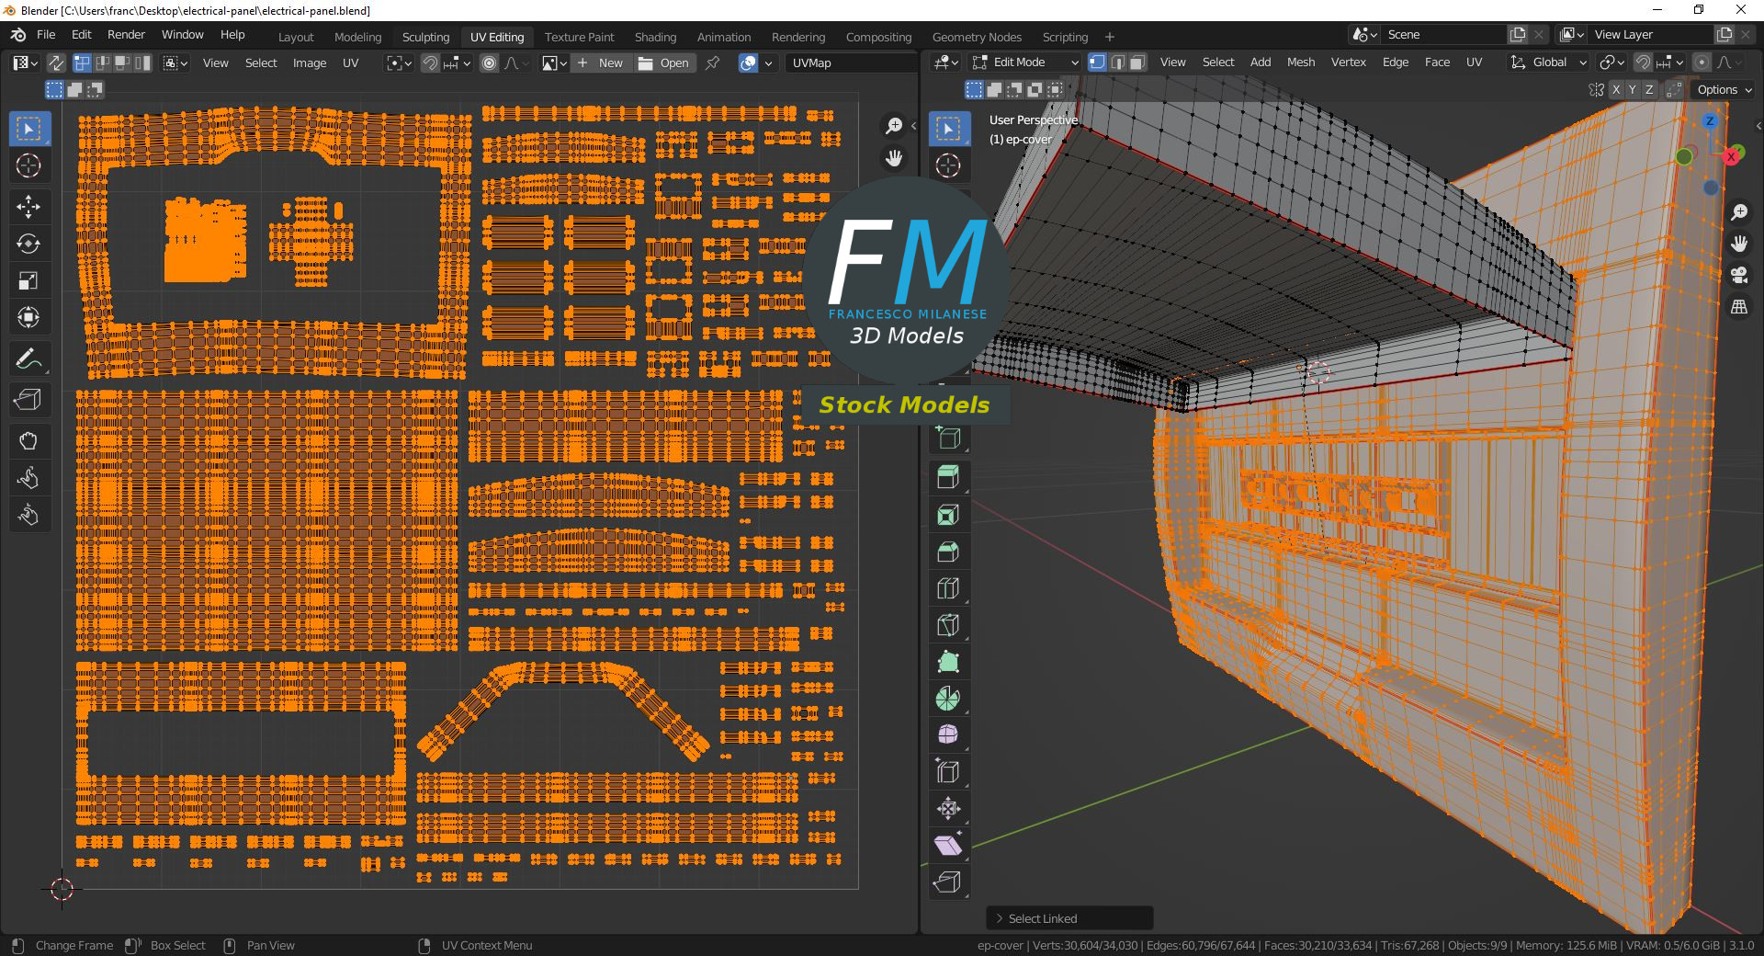Activate the Spin tool
The image size is (1764, 956).
click(x=948, y=698)
